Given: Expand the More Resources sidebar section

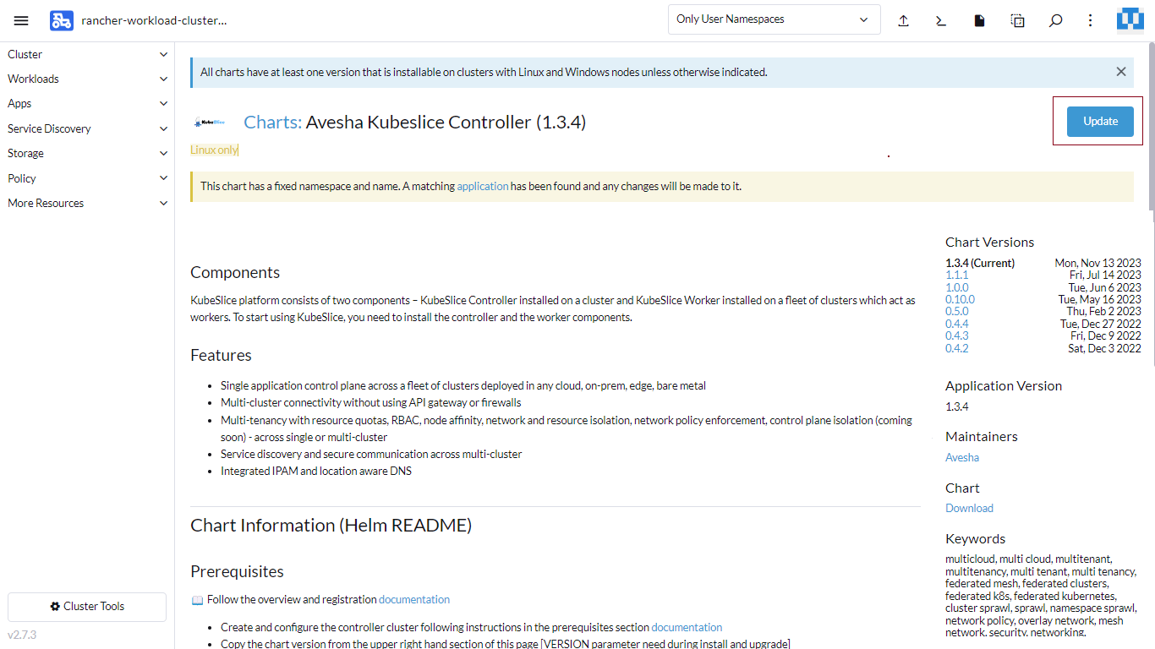Looking at the screenshot, I should 87,203.
